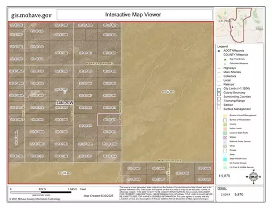
Task: Click the Notes heading
Action: 222,188
